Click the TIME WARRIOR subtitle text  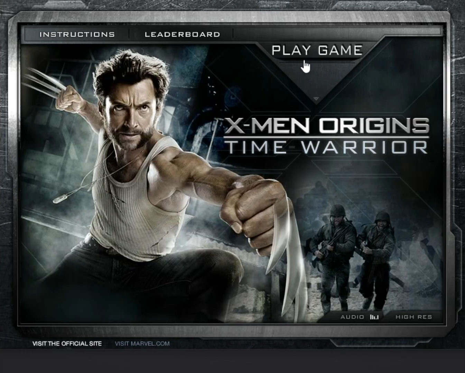pos(327,147)
